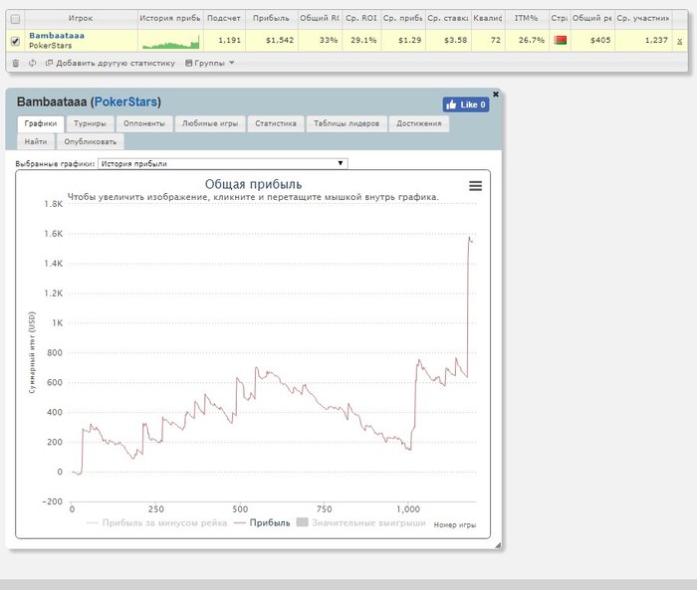The image size is (697, 590).
Task: Switch to the 'Достижения' tab
Action: coord(419,123)
